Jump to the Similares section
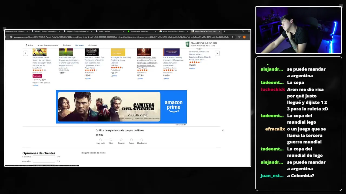 67,45
